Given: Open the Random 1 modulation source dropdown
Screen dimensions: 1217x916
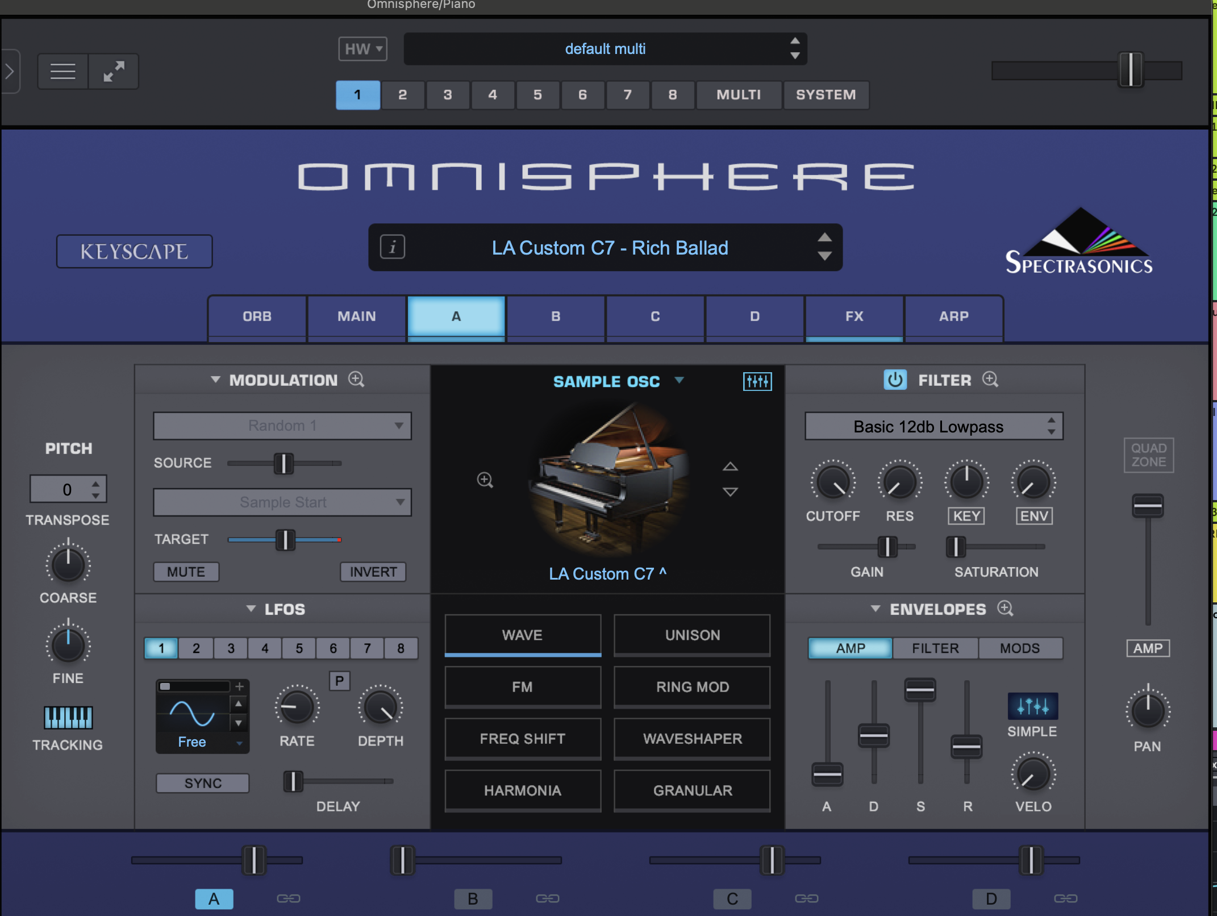Looking at the screenshot, I should pyautogui.click(x=282, y=426).
